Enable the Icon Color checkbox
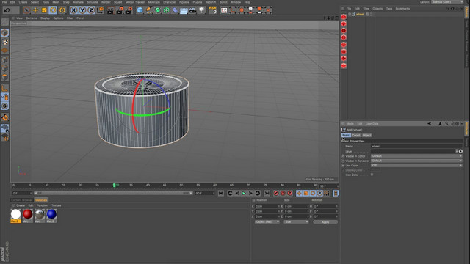This screenshot has height=264, width=470. [x=372, y=175]
